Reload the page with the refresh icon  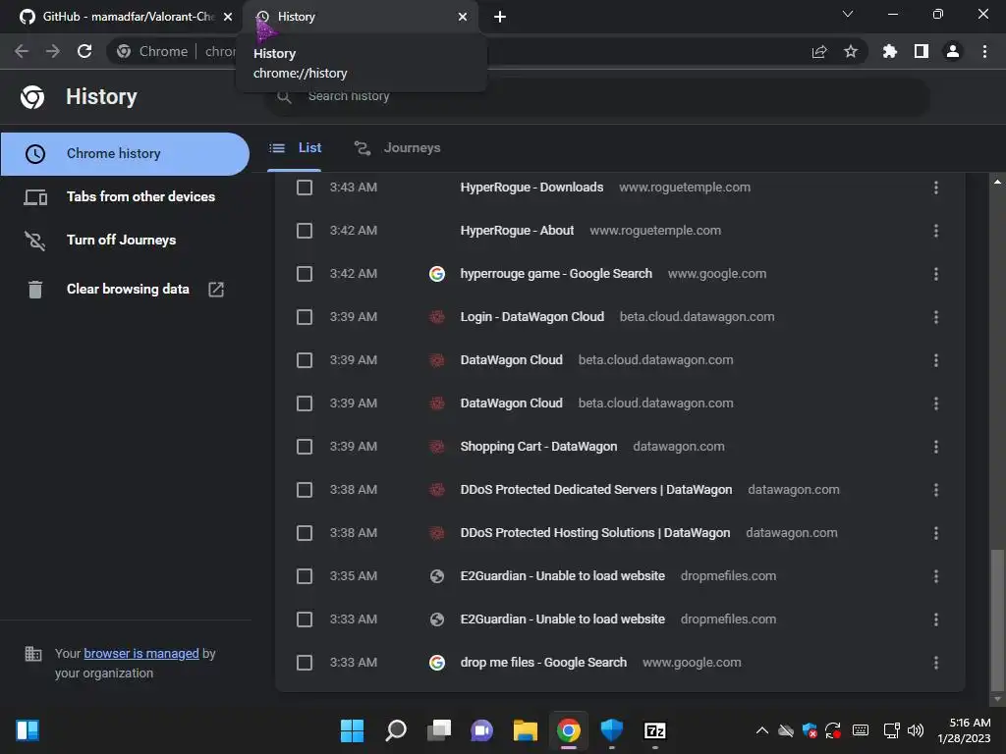tap(84, 51)
